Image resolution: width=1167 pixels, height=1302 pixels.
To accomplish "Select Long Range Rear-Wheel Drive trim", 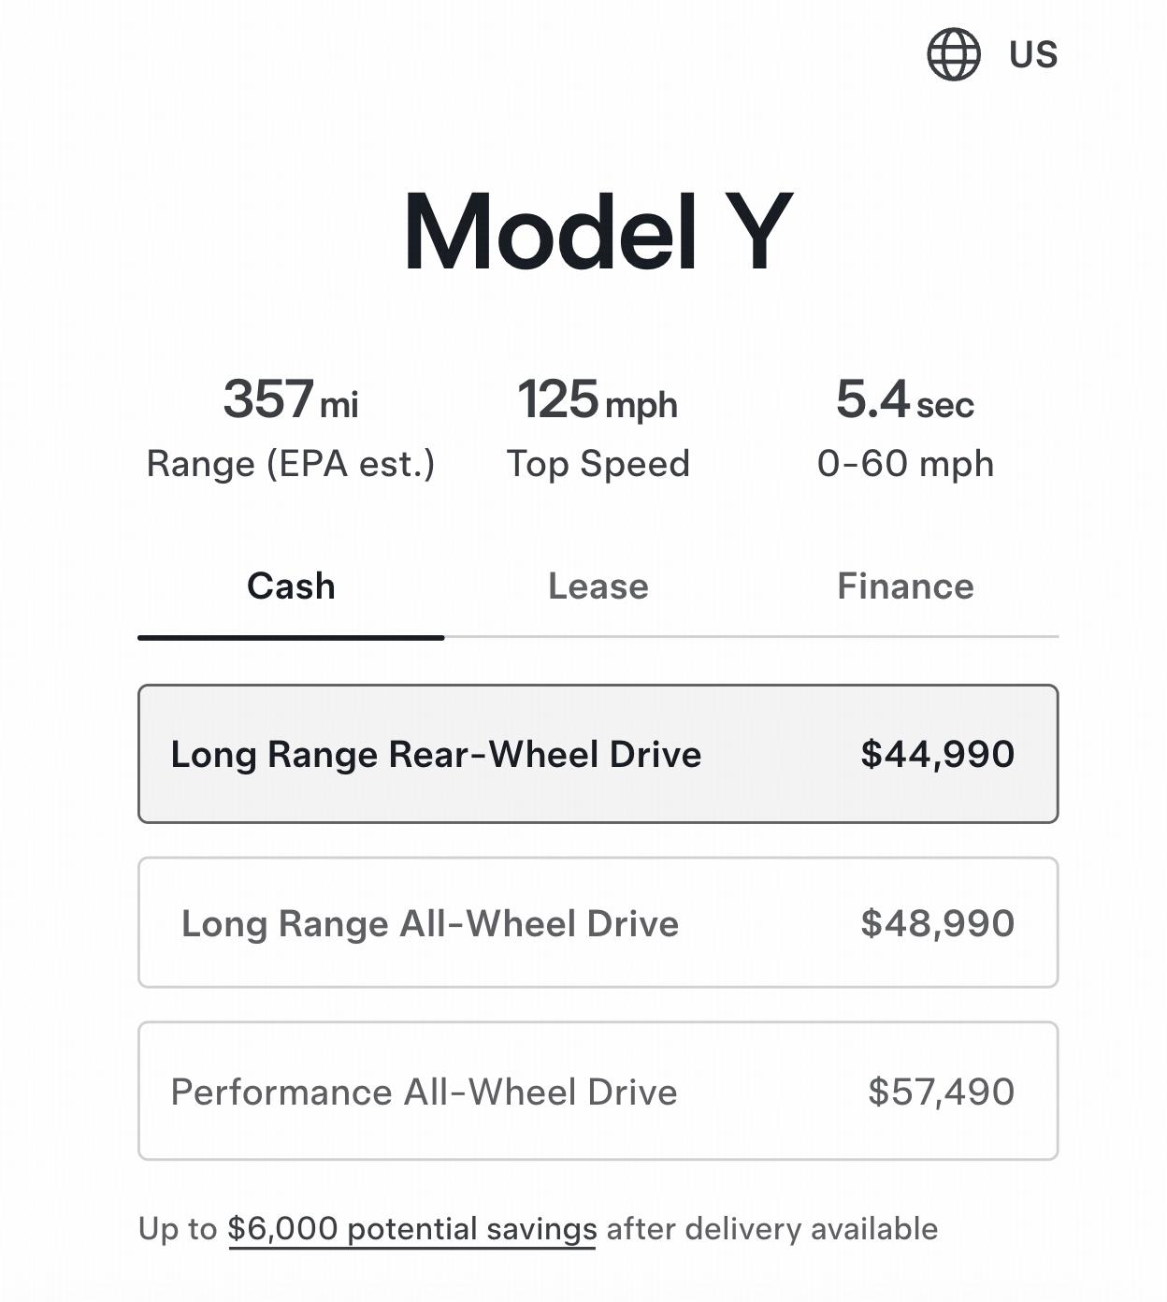I will click(x=436, y=755).
